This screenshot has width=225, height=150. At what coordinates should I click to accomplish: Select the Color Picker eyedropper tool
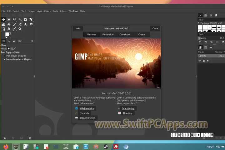point(14,29)
